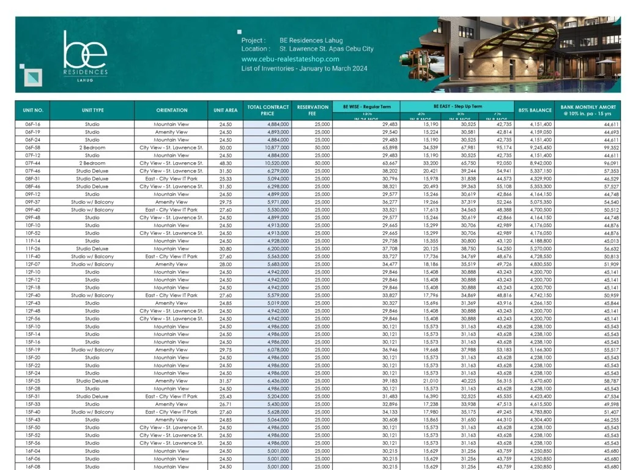The width and height of the screenshot is (641, 470).
Task: Click the location "St. Lawrence St. Apas Cebu City"
Action: pyautogui.click(x=327, y=49)
